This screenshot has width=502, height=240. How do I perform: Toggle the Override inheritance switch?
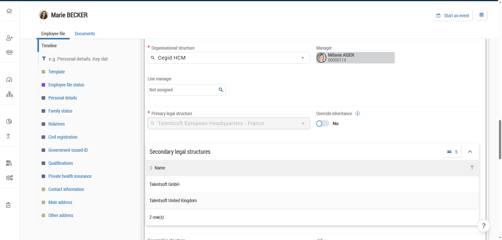tap(323, 124)
